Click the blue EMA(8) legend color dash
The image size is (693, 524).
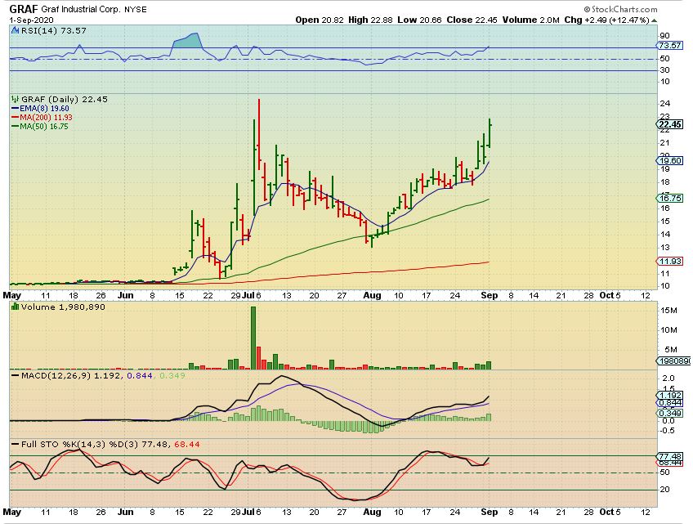tap(14, 108)
